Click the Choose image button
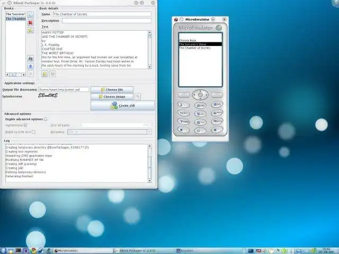 point(112,96)
